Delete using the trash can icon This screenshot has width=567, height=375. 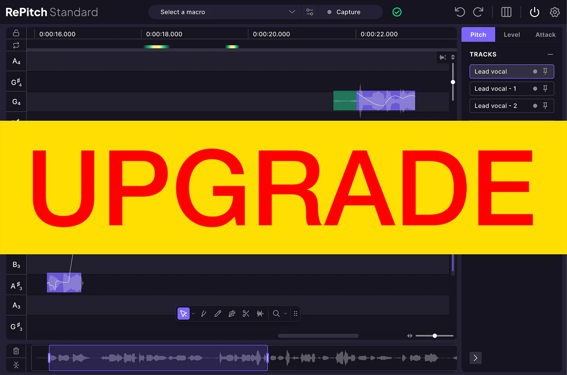tap(16, 351)
